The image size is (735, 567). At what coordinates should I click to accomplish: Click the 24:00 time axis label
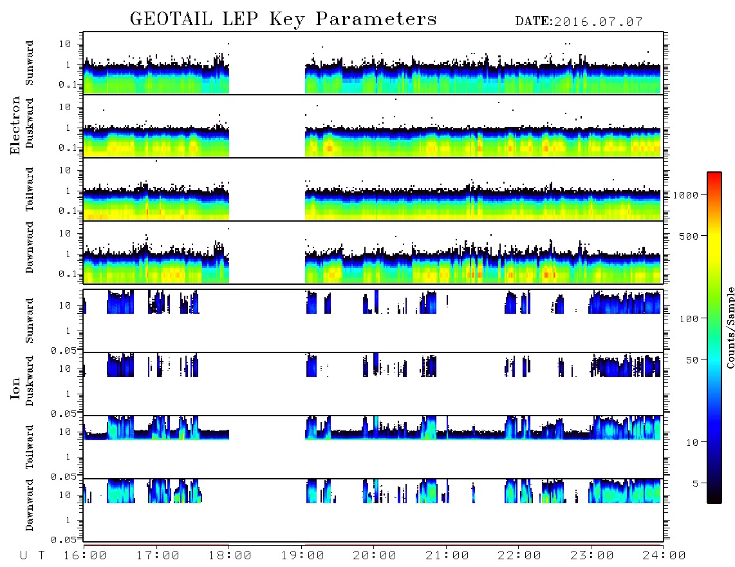point(664,555)
